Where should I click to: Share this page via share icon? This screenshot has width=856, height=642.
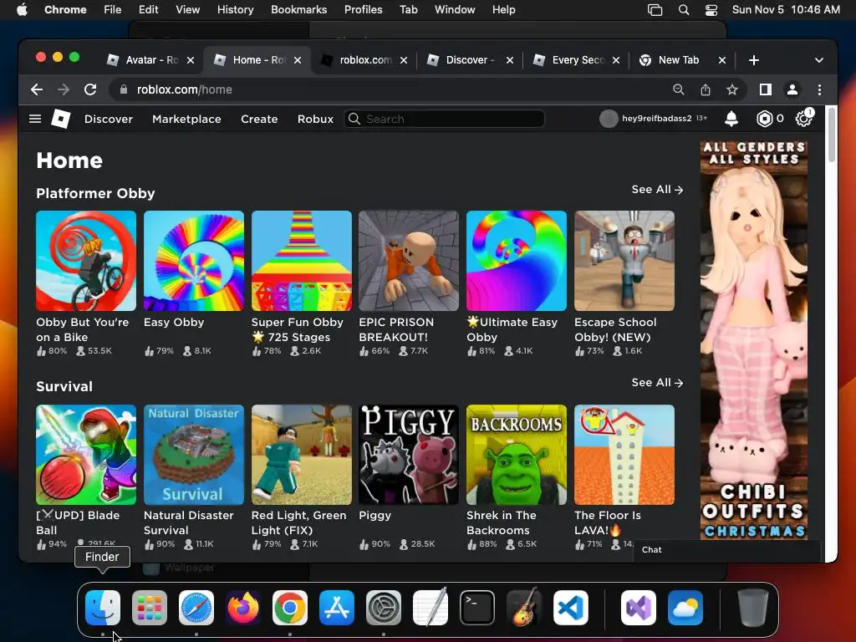click(706, 89)
